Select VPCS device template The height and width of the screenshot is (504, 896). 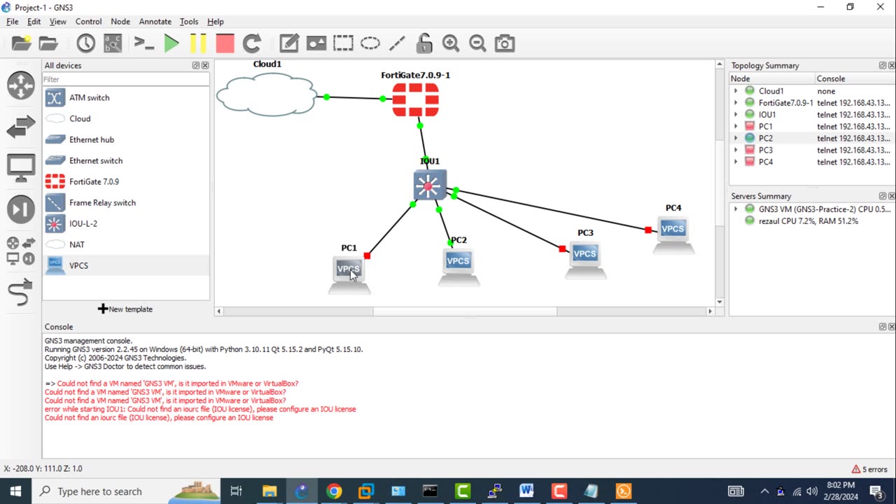[126, 265]
